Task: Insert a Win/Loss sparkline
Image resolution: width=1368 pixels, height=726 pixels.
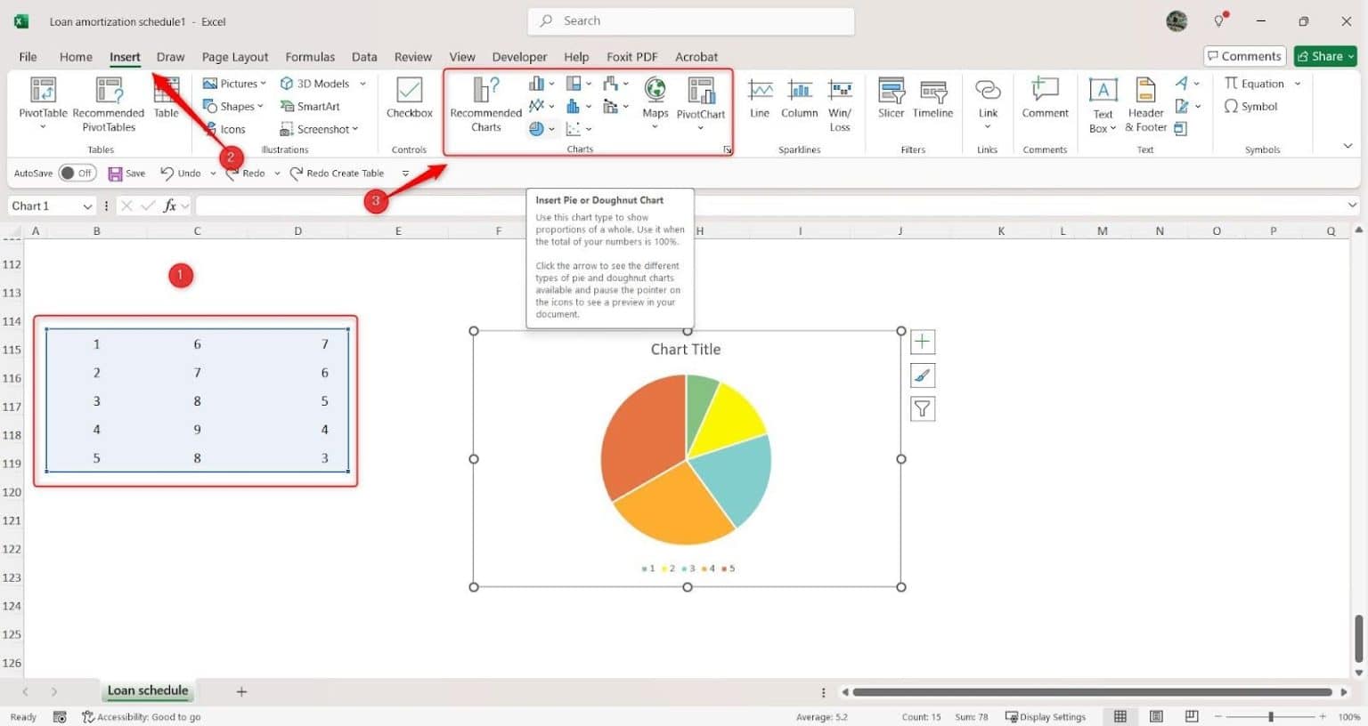Action: [x=840, y=102]
